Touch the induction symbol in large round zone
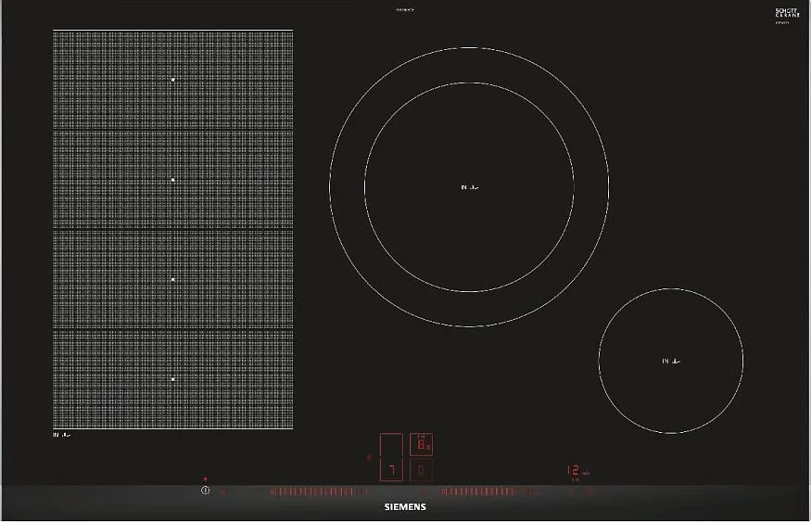The image size is (811, 522). pos(469,187)
